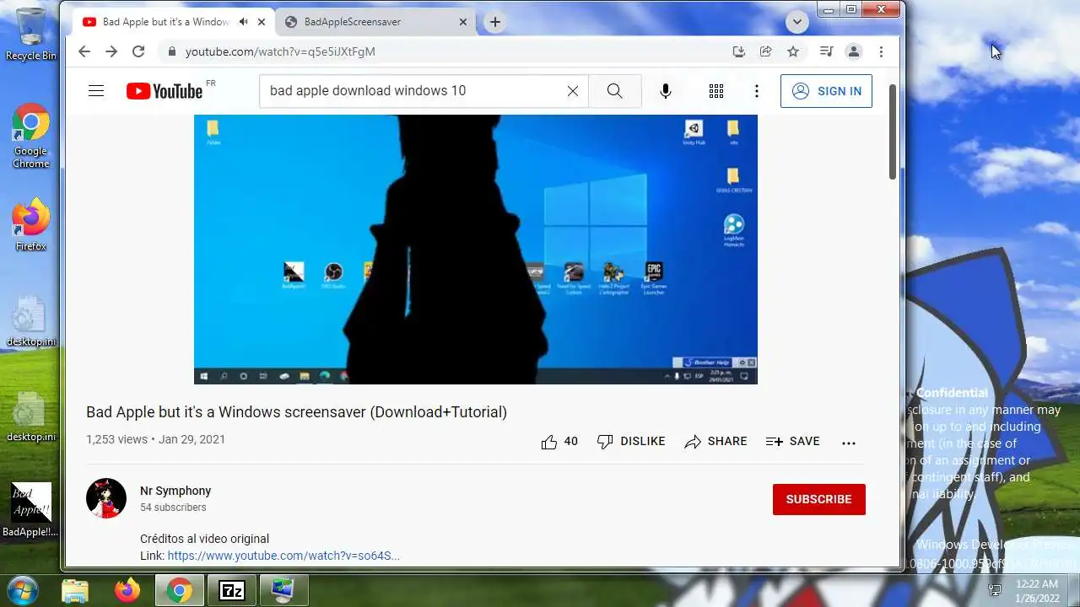
Task: Clear the search box text with X
Action: tap(573, 91)
